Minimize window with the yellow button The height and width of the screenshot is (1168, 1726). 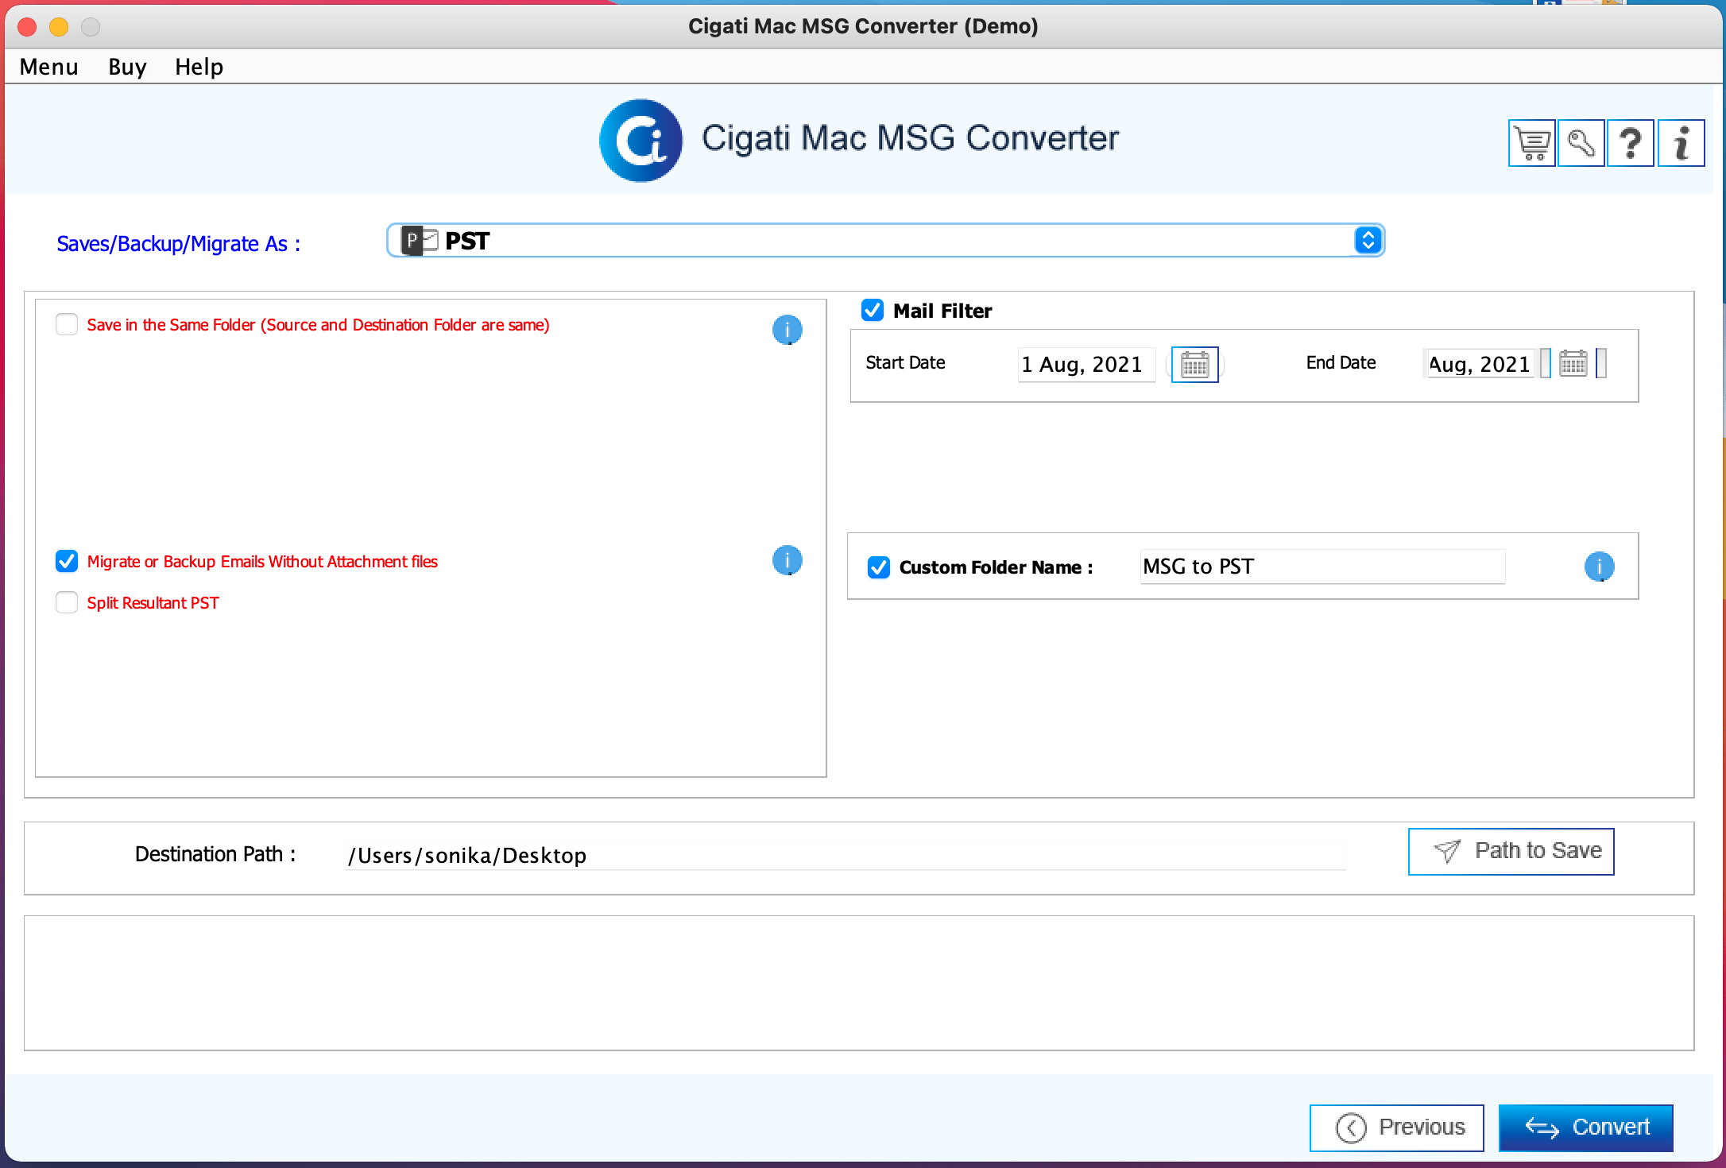point(59,26)
